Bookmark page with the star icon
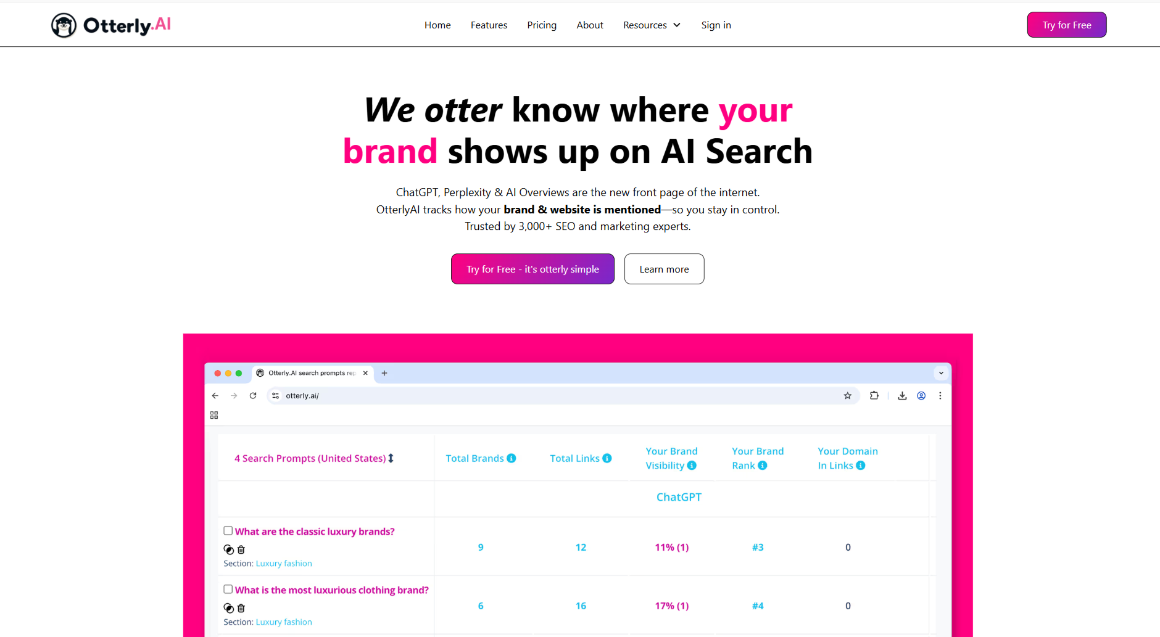Viewport: 1160px width, 637px height. point(848,396)
